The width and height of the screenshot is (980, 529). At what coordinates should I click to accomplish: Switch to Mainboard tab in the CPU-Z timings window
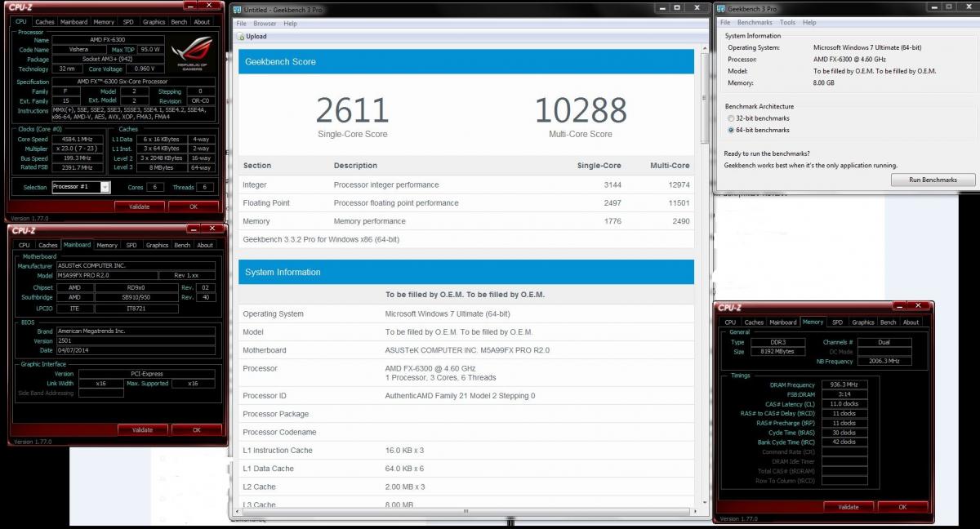pyautogui.click(x=783, y=322)
